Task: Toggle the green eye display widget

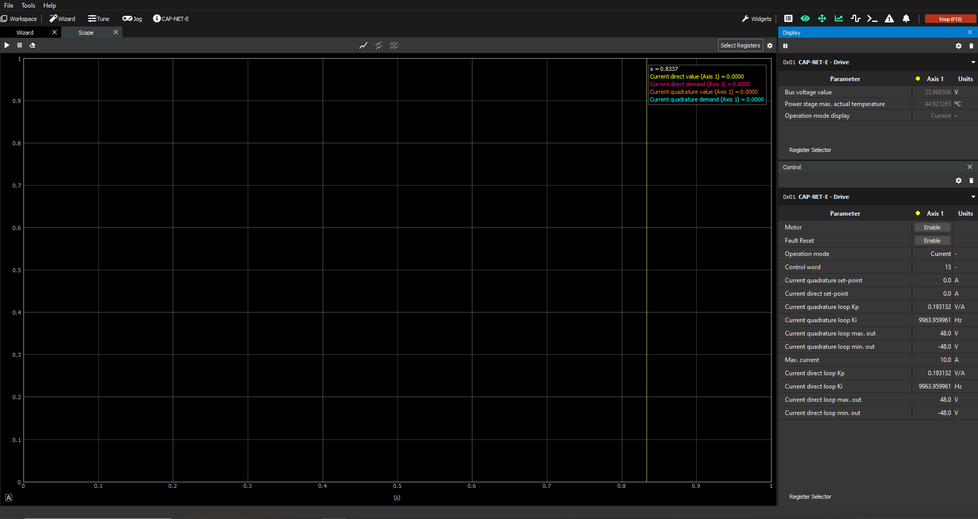Action: [x=805, y=19]
